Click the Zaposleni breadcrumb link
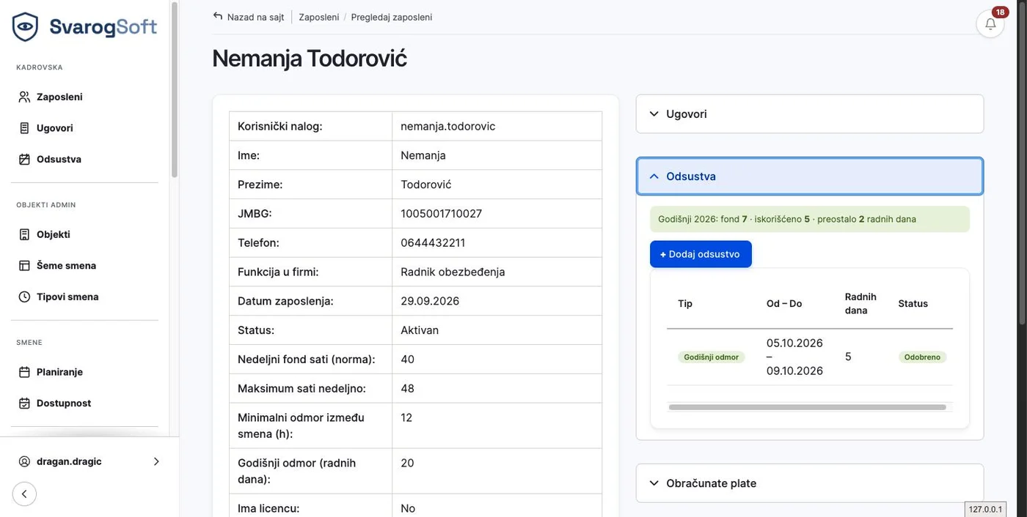 pyautogui.click(x=319, y=17)
